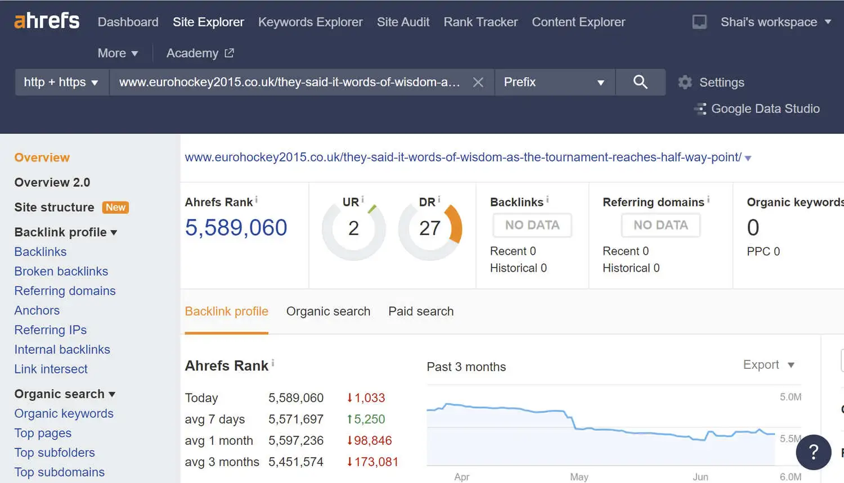Expand the More menu
The image size is (844, 483).
118,53
